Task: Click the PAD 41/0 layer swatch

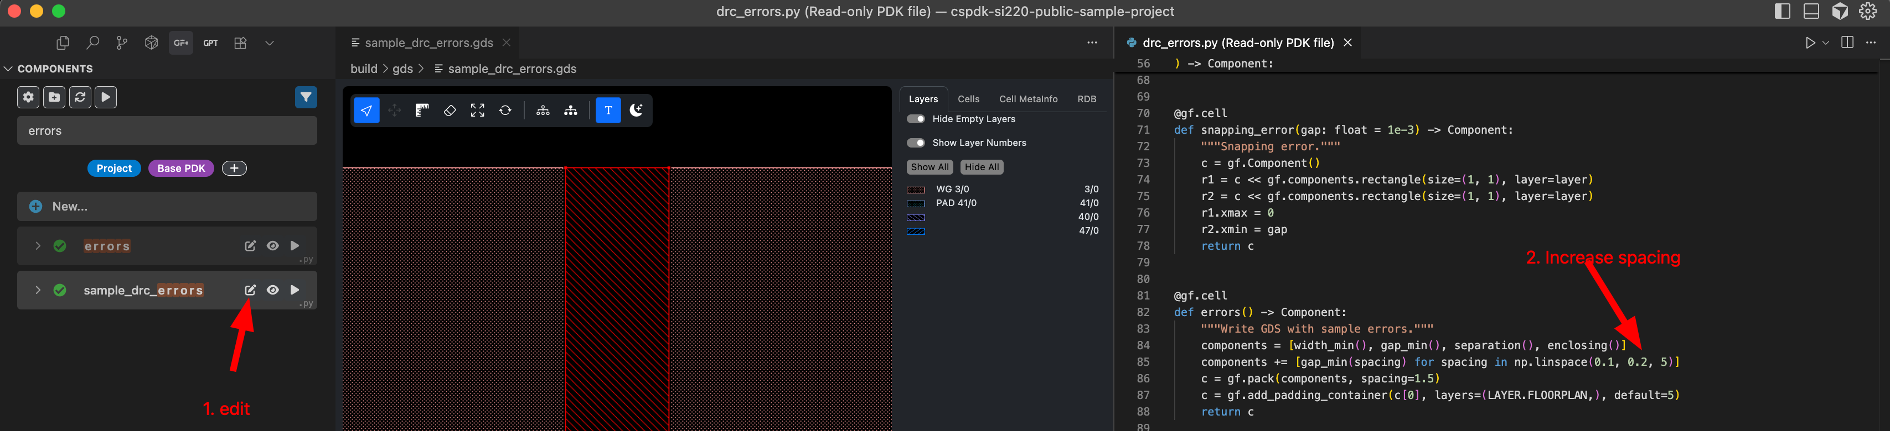Action: click(x=916, y=203)
